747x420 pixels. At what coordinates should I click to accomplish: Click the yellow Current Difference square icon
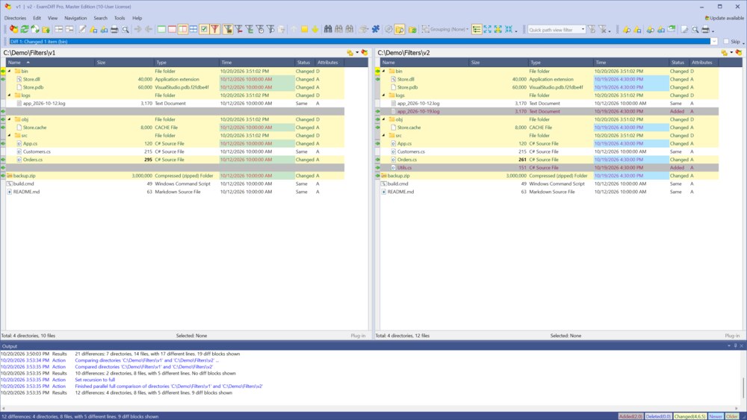coord(304,30)
